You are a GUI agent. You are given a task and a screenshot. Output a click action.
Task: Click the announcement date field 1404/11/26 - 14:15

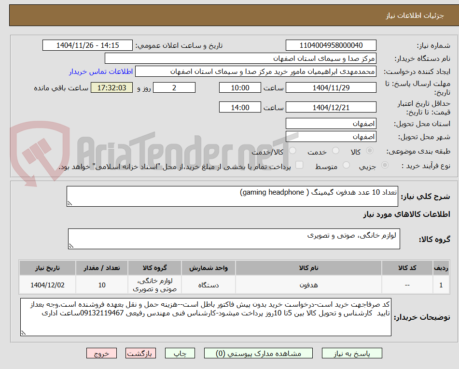pyautogui.click(x=87, y=45)
